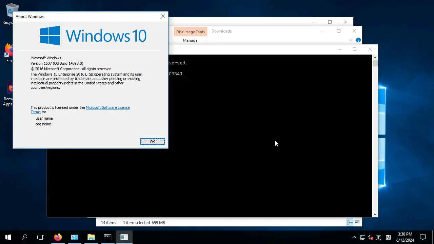Open the muted volume tray icon
Screen dimensions: 434x244
370,237
